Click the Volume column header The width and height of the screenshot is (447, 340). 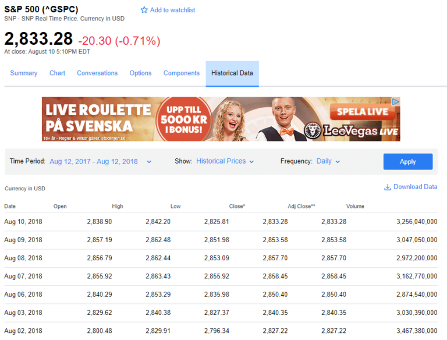click(355, 206)
